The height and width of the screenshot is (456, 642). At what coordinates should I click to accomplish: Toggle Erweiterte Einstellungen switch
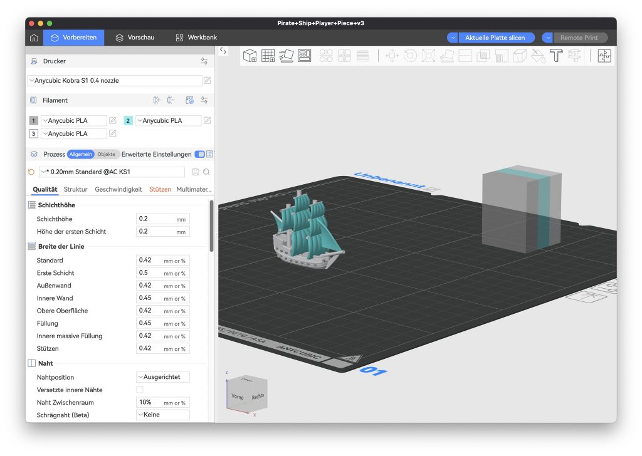[199, 154]
